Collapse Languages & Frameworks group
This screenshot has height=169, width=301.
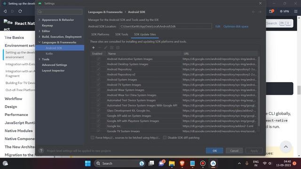click(x=40, y=42)
